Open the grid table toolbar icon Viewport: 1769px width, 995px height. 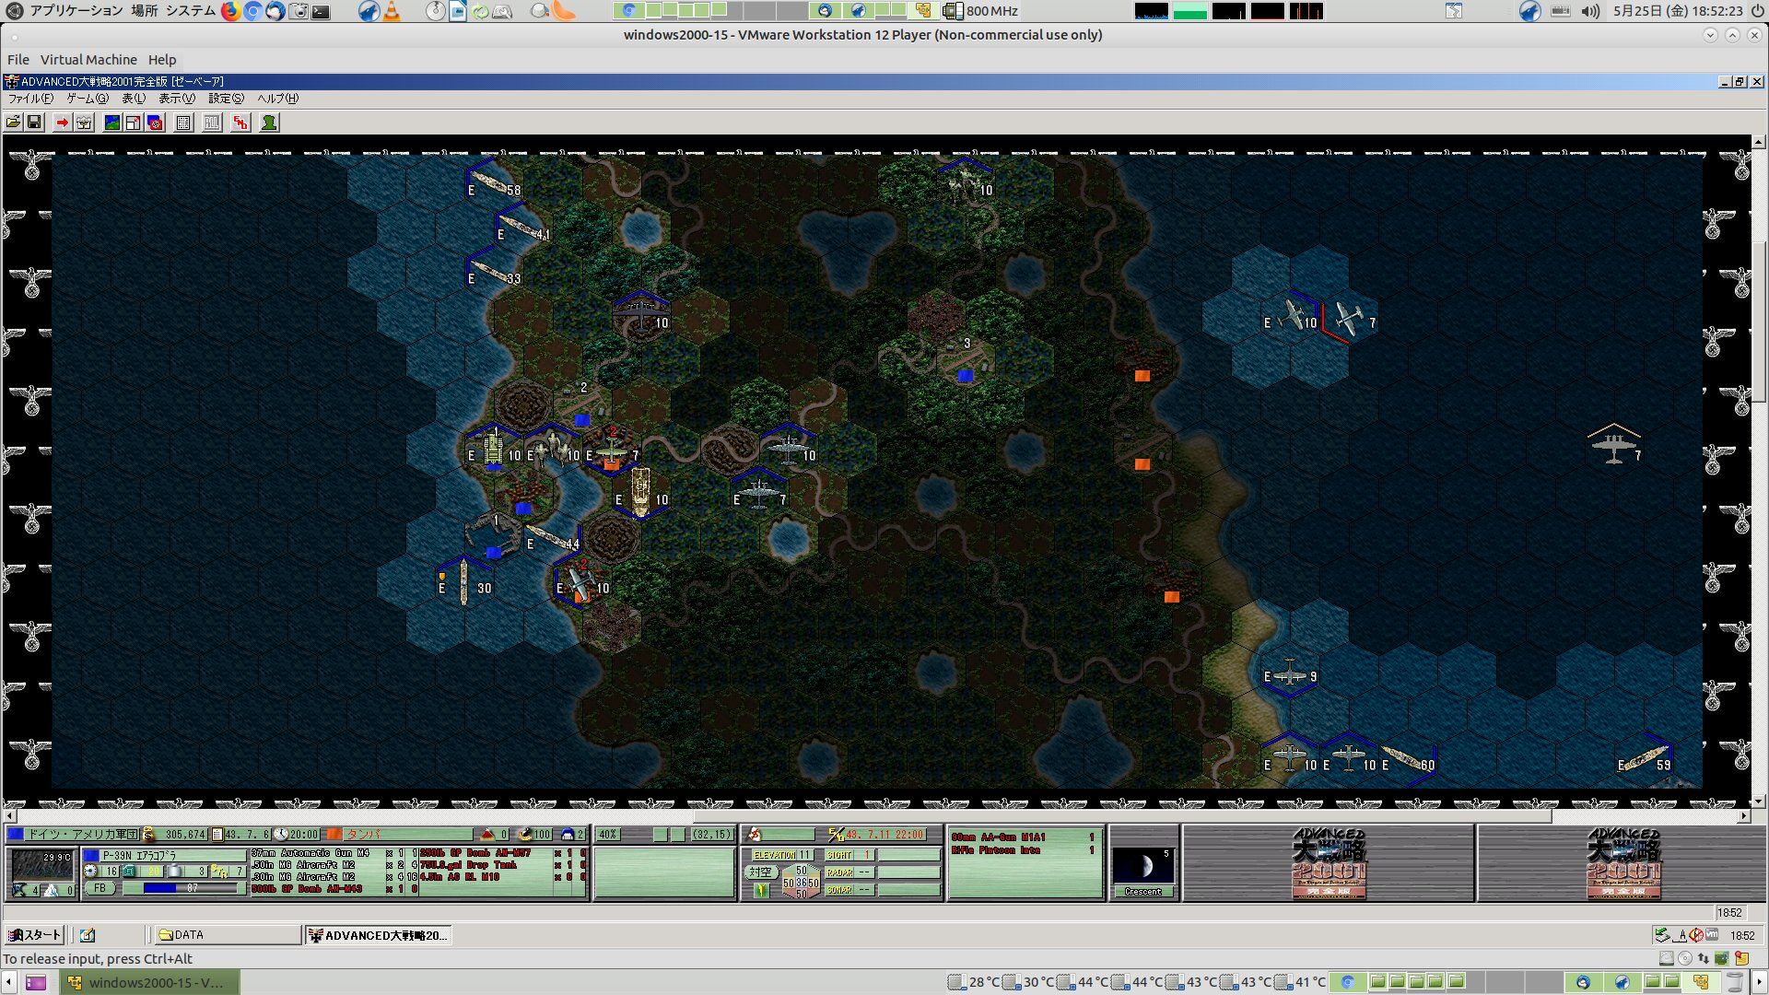[x=183, y=123]
